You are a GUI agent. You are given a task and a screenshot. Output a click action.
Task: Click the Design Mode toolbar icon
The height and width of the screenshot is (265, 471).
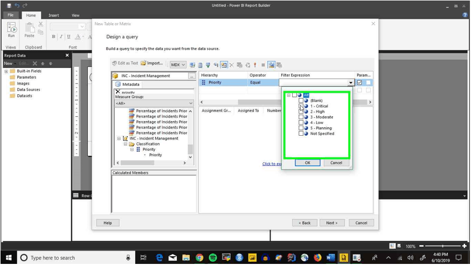click(x=271, y=65)
